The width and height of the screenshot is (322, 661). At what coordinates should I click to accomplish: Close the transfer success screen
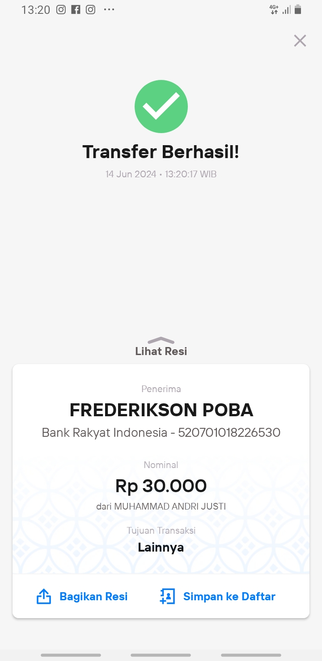pos(300,41)
